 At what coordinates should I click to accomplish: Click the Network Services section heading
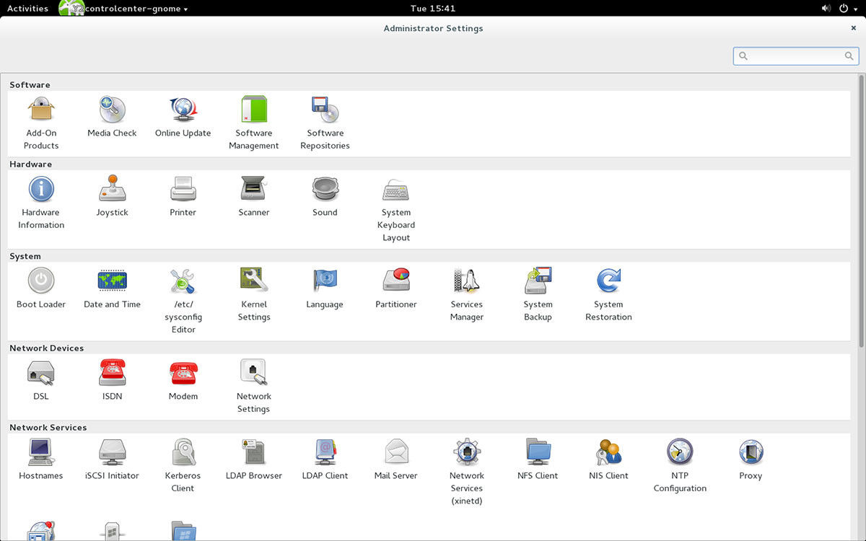[x=48, y=427]
